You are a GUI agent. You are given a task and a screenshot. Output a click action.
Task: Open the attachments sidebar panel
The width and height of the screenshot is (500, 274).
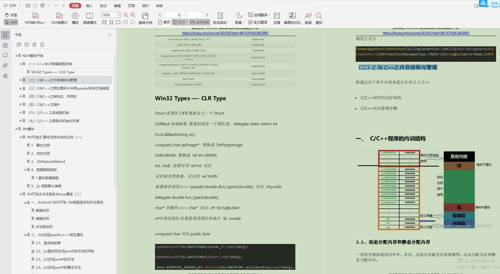pos(5,65)
